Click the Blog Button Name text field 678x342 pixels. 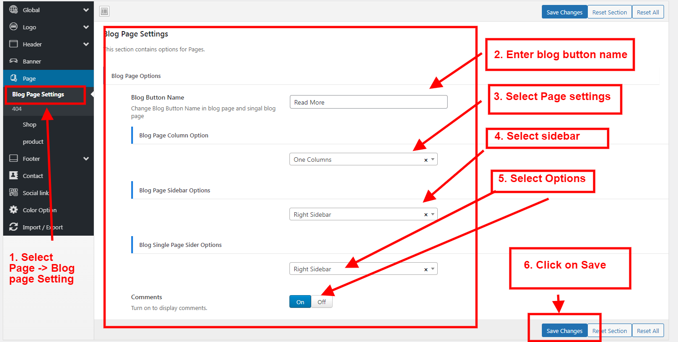368,102
